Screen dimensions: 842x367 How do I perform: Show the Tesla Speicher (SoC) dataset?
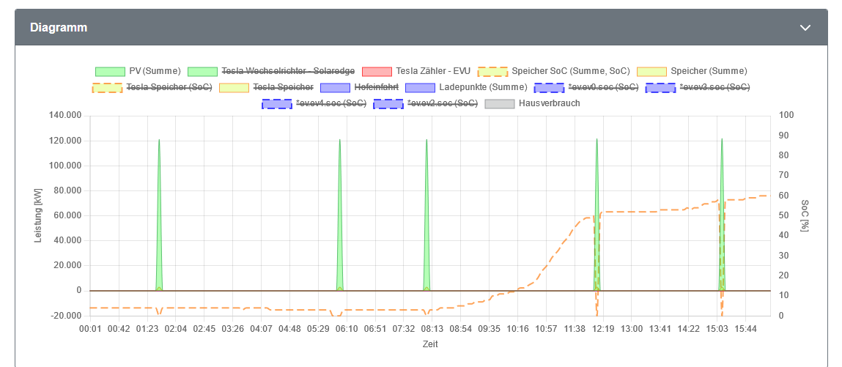click(x=169, y=87)
